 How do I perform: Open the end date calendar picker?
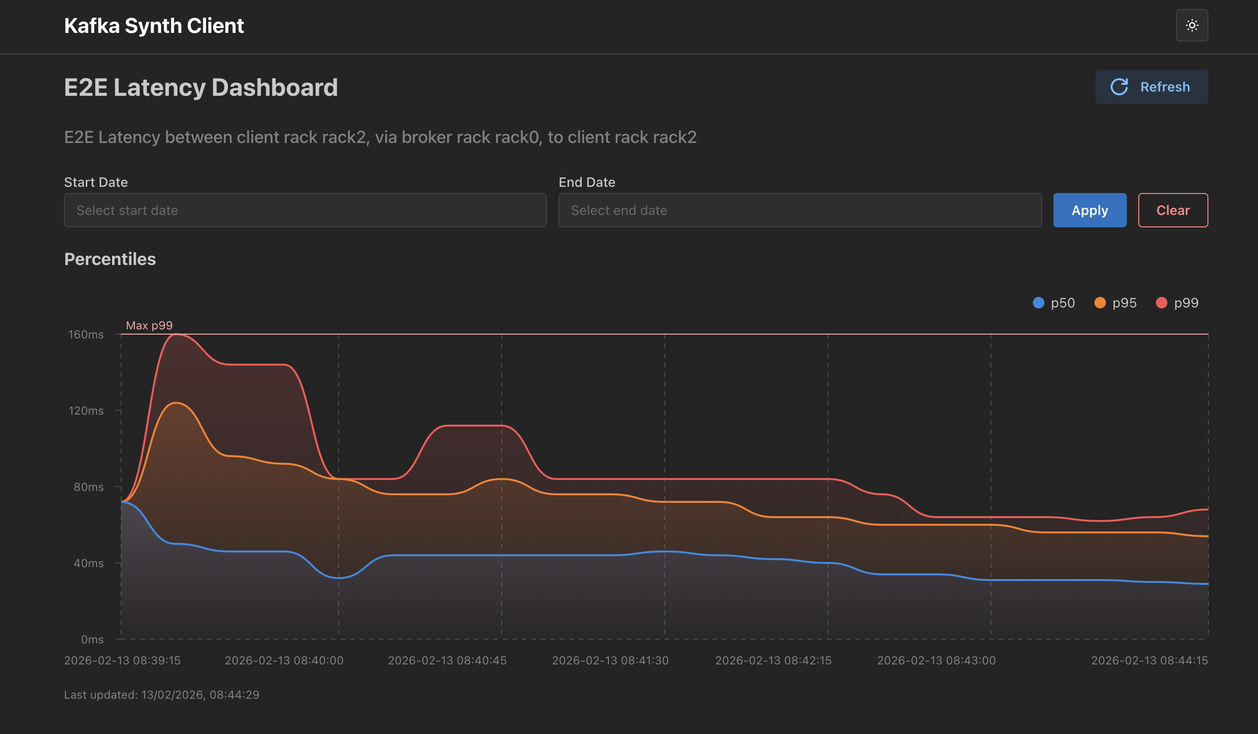pyautogui.click(x=799, y=210)
